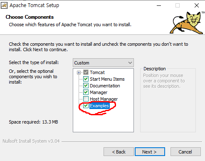
Task: Click the Choose Components heading
Action: click(x=30, y=17)
